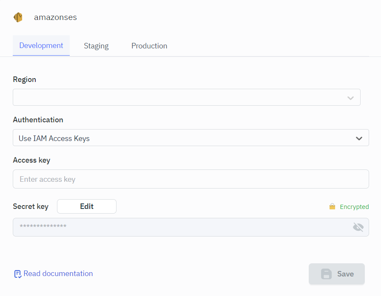This screenshot has height=296, width=381.
Task: Expand the Region chevron arrow
Action: pyautogui.click(x=350, y=98)
